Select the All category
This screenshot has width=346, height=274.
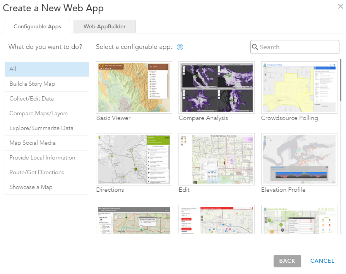47,69
